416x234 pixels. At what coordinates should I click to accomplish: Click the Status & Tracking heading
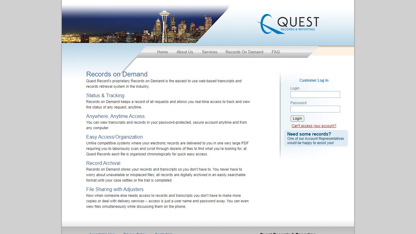(x=105, y=95)
